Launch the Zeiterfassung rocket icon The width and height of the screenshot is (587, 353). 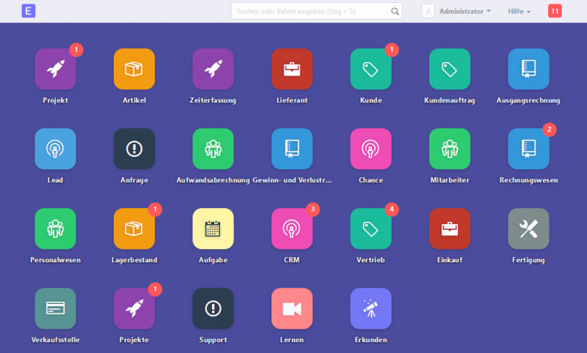(x=213, y=70)
